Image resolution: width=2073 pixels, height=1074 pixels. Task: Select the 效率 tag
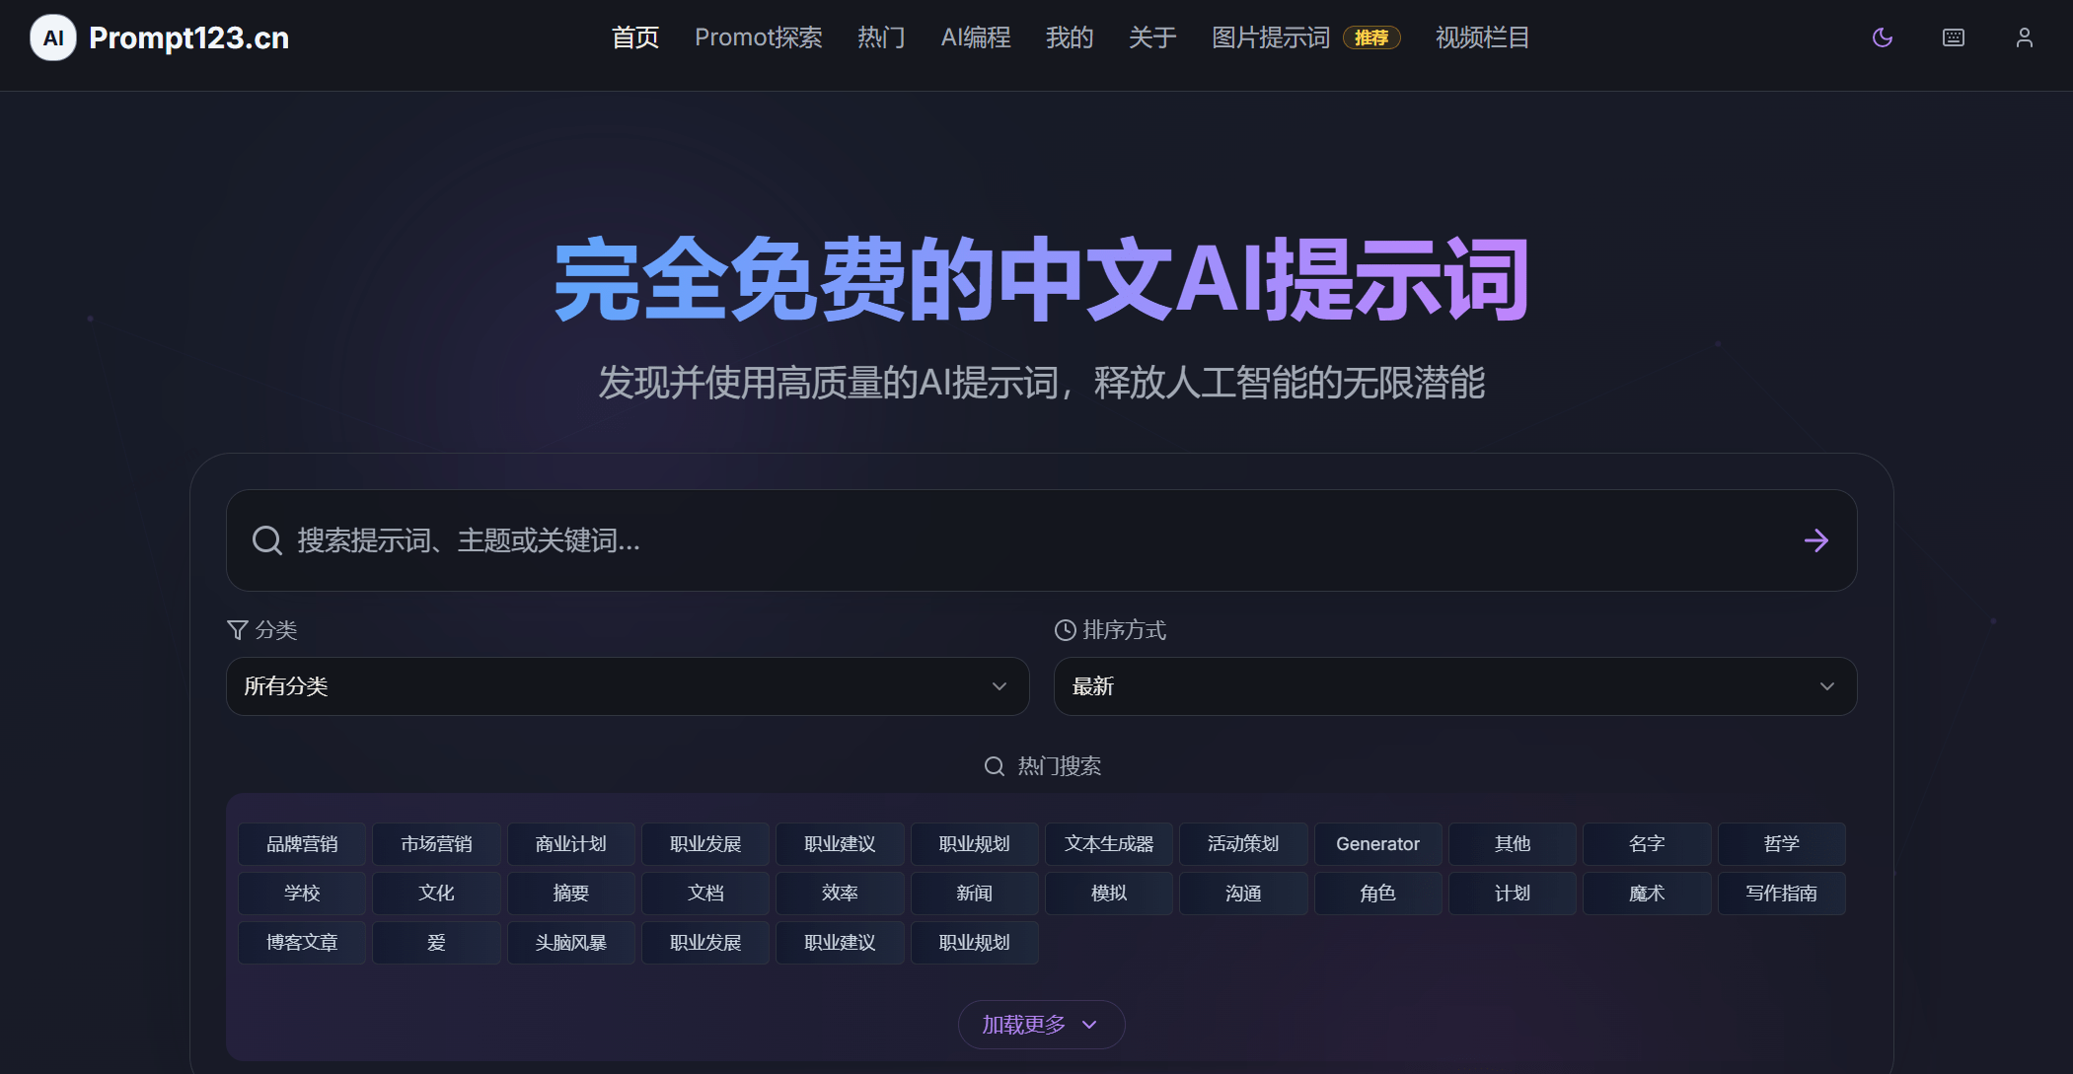click(x=840, y=894)
